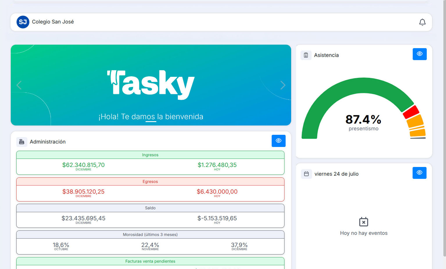Viewport: 446px width, 269px height.
Task: Click the viernes 24 de julio date
Action: [336, 174]
